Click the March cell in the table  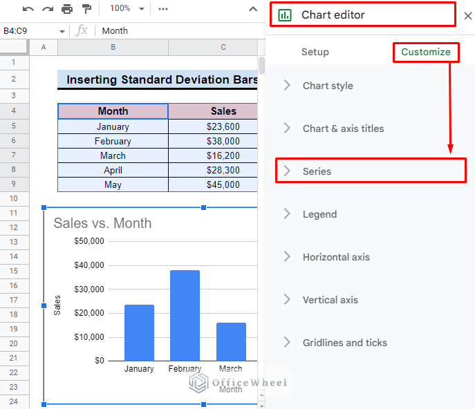coord(113,155)
